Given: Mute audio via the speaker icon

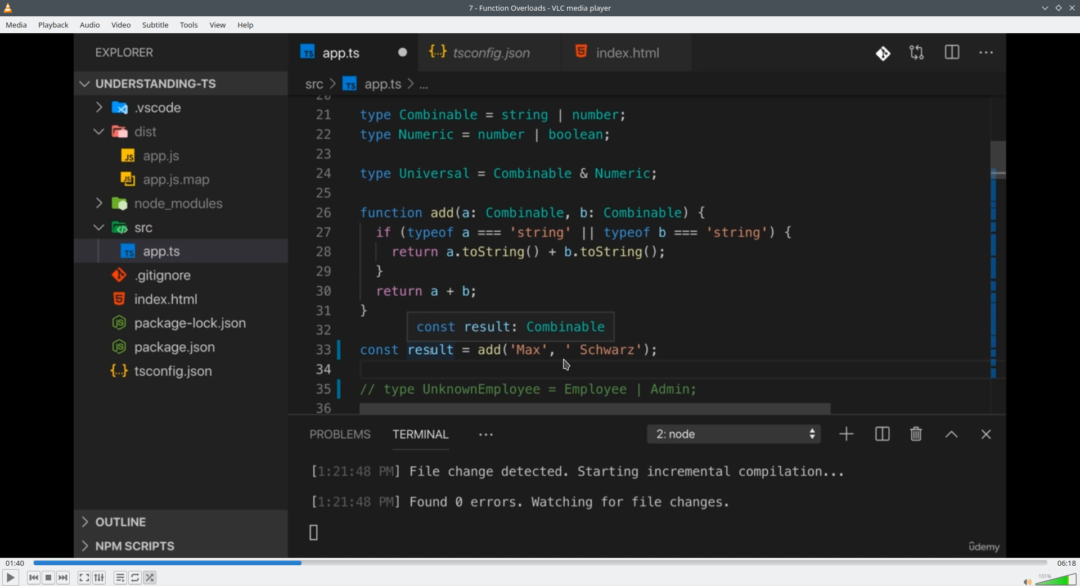Looking at the screenshot, I should 1027,582.
